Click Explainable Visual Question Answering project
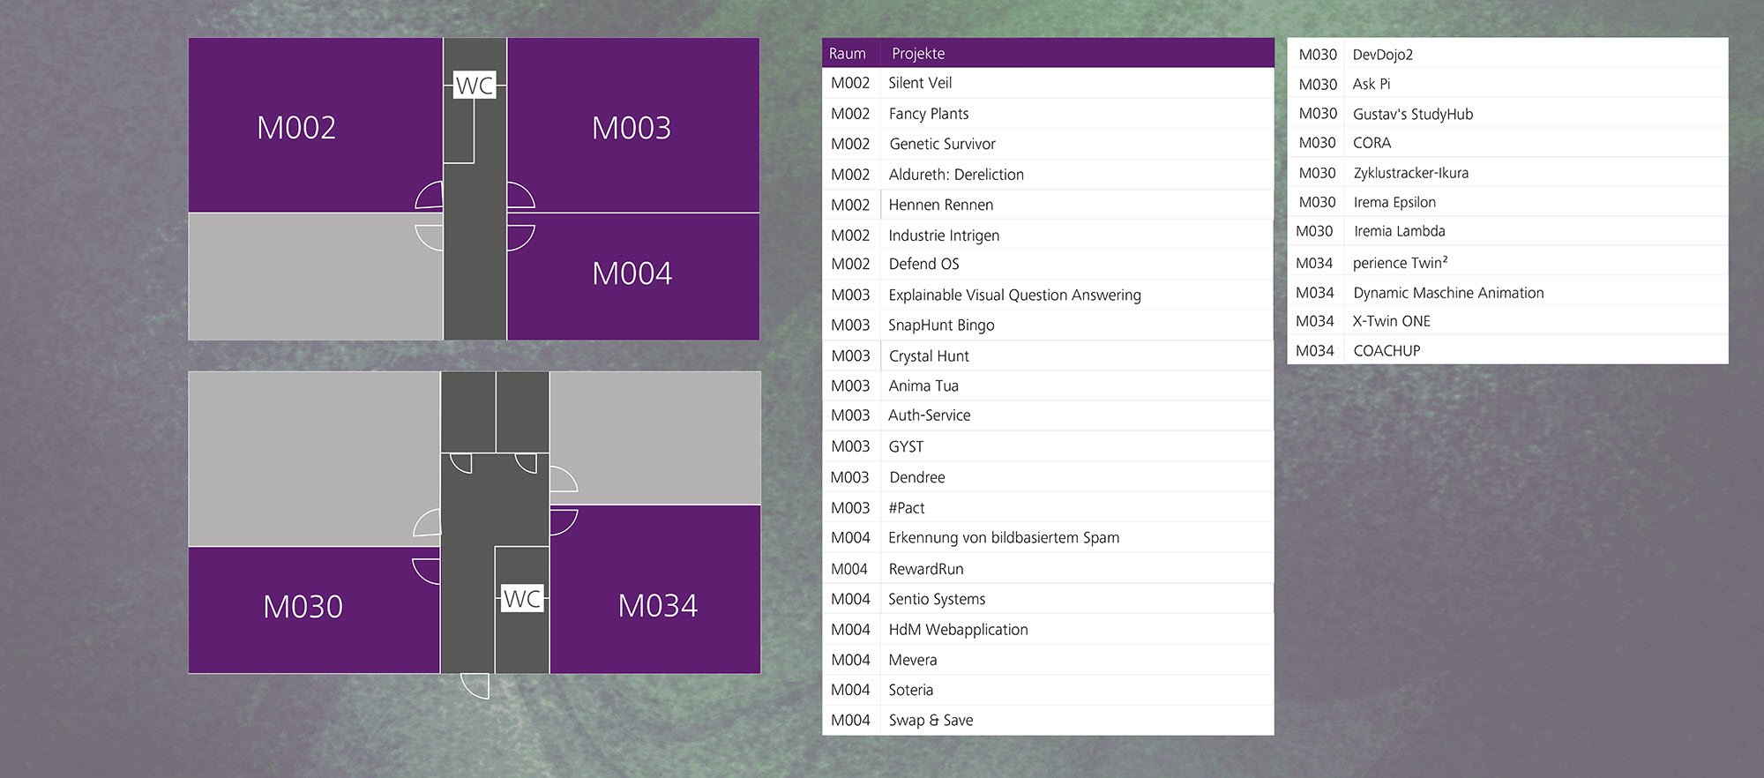 [1014, 295]
